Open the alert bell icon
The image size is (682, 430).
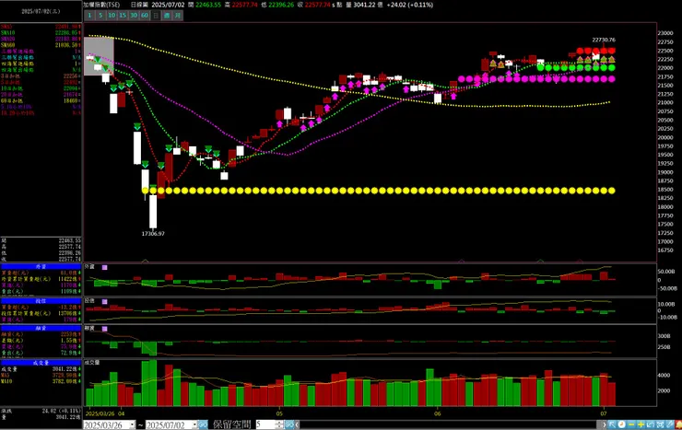pyautogui.click(x=678, y=424)
